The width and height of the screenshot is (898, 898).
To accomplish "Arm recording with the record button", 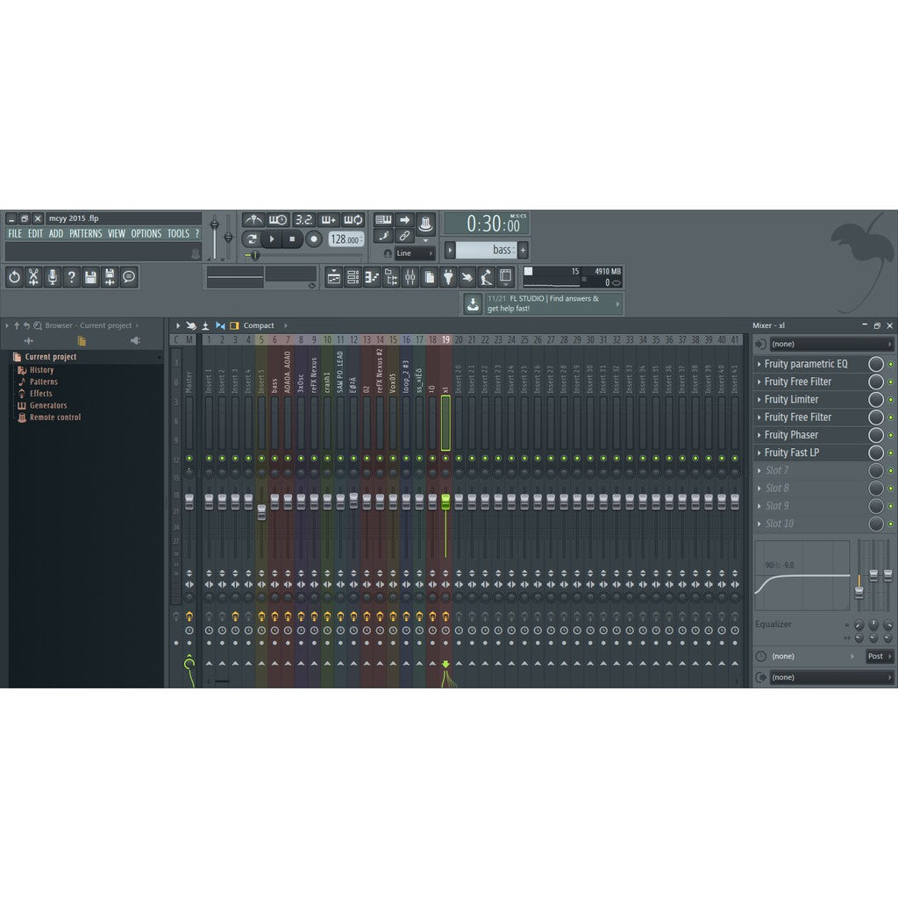I will point(314,238).
